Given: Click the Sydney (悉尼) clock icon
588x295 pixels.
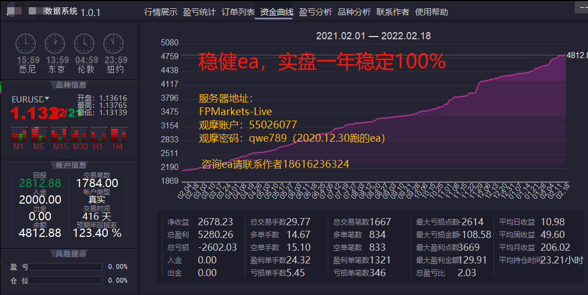Looking at the screenshot, I should click(x=25, y=43).
